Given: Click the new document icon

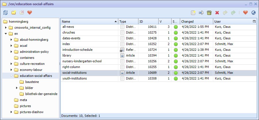Looking at the screenshot, I should (x=193, y=13).
